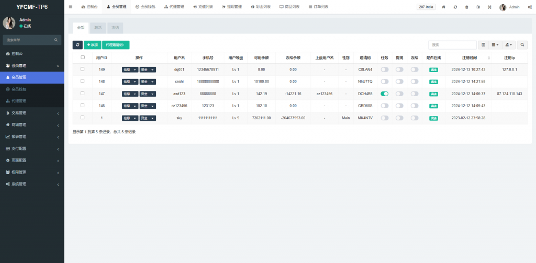Click the magnifier search icon beside table tools
Viewport: 536px width, 263px height.
click(x=522, y=45)
